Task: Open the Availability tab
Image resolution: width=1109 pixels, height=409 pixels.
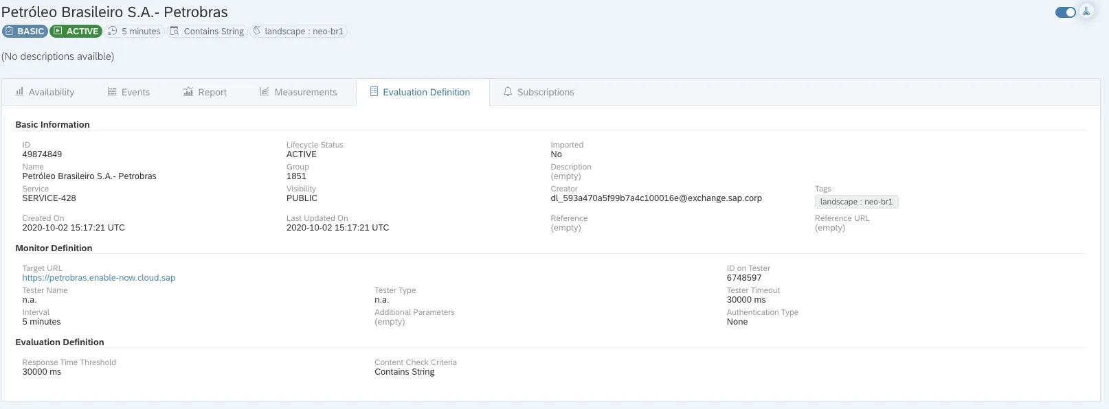Action: tap(51, 92)
